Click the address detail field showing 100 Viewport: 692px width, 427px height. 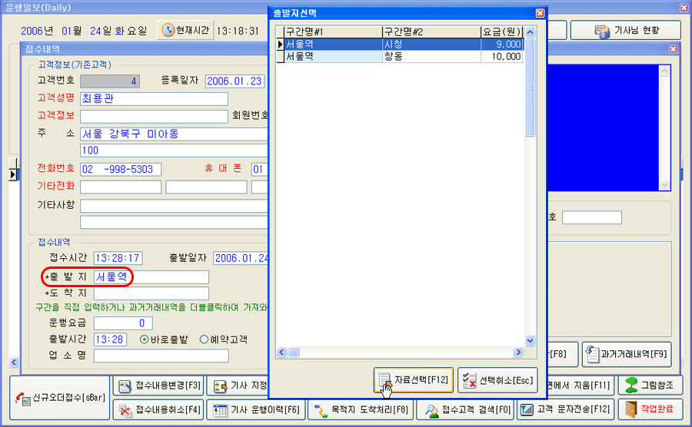174,151
